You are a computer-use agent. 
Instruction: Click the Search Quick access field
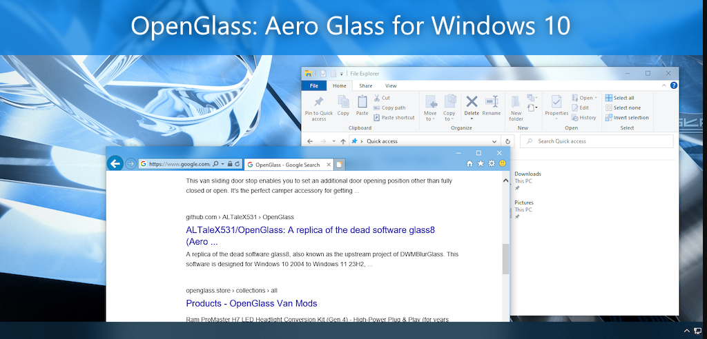point(597,141)
